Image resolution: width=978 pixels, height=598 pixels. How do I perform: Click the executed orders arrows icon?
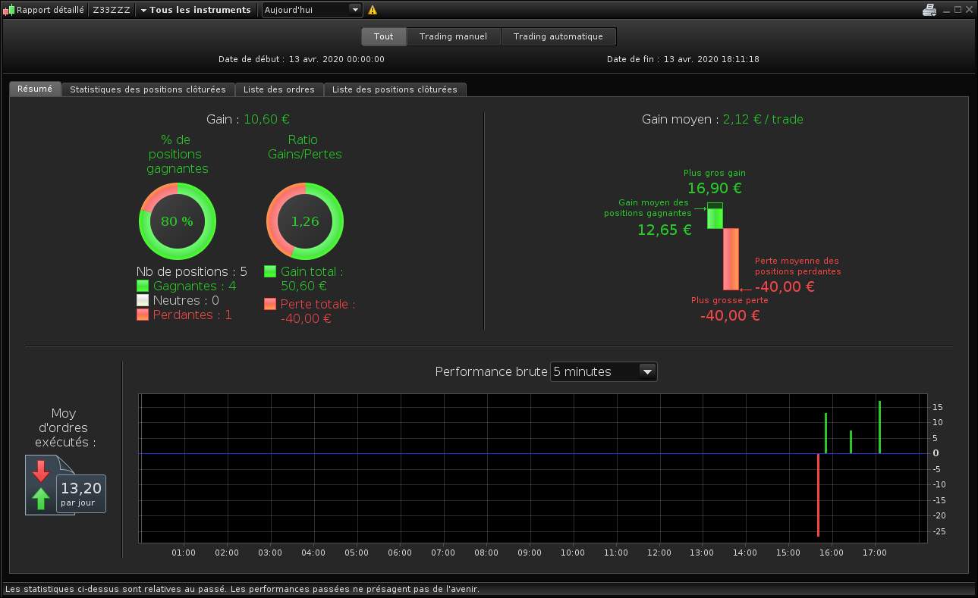pos(41,485)
